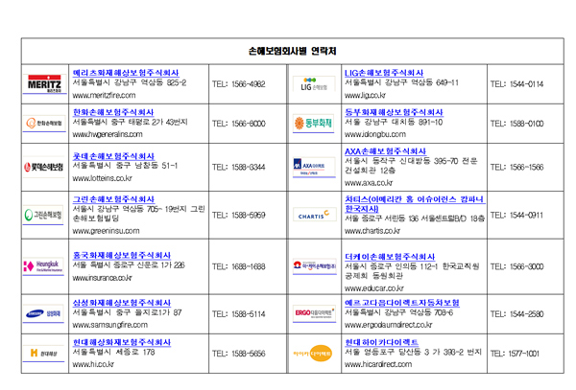Click the TEL: 1566-1566 cell

(525, 167)
